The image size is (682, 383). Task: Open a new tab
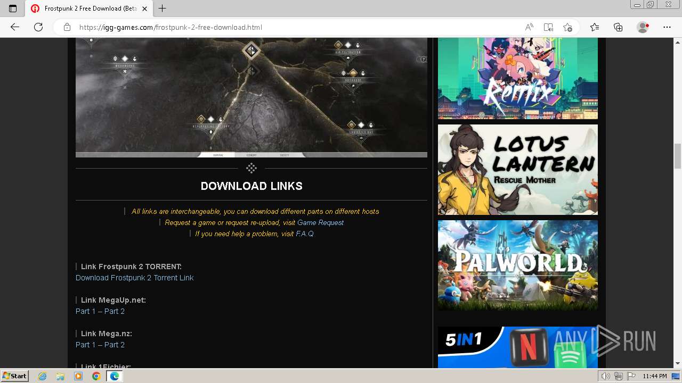pyautogui.click(x=163, y=9)
